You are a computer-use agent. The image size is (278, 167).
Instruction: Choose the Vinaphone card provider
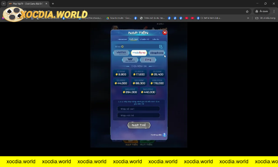[x=157, y=53]
